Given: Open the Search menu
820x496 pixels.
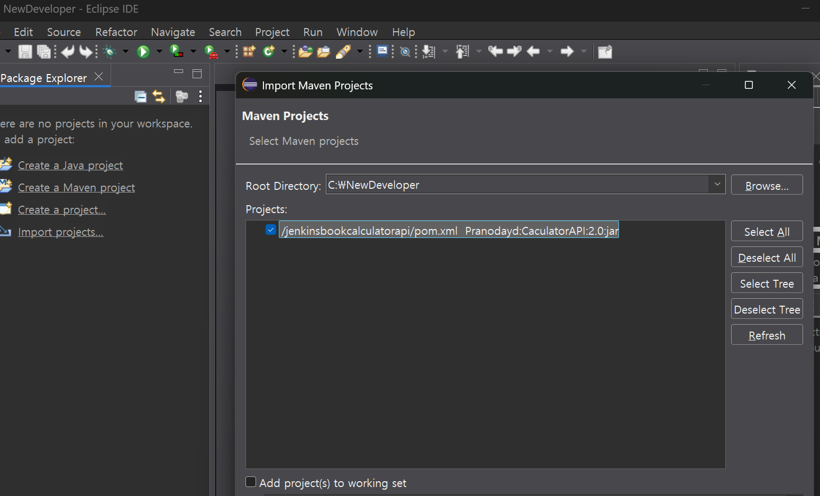Looking at the screenshot, I should click(225, 32).
